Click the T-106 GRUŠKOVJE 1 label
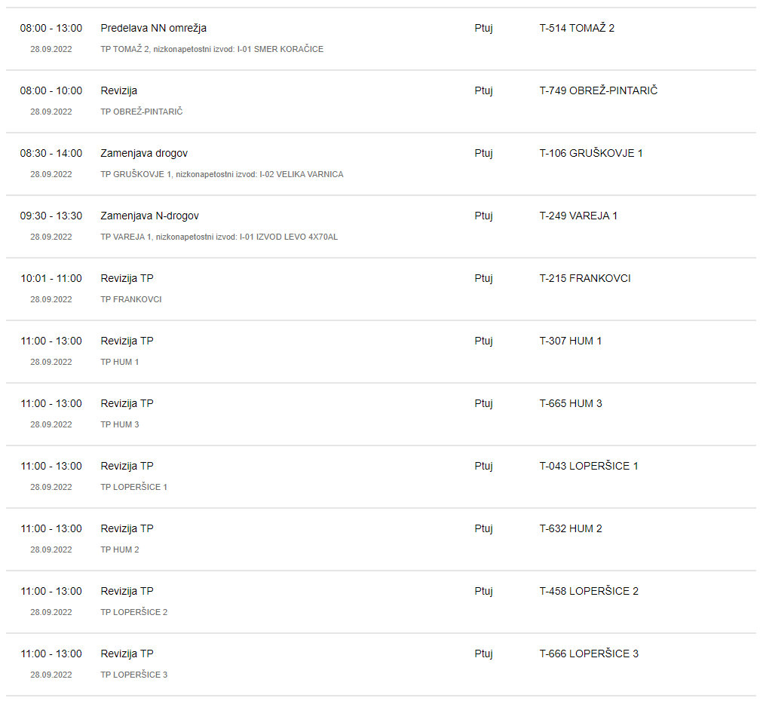 (x=591, y=153)
